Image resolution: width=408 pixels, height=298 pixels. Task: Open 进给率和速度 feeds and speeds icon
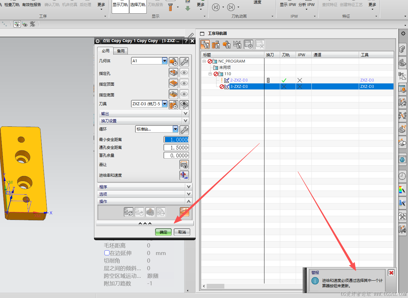click(184, 175)
